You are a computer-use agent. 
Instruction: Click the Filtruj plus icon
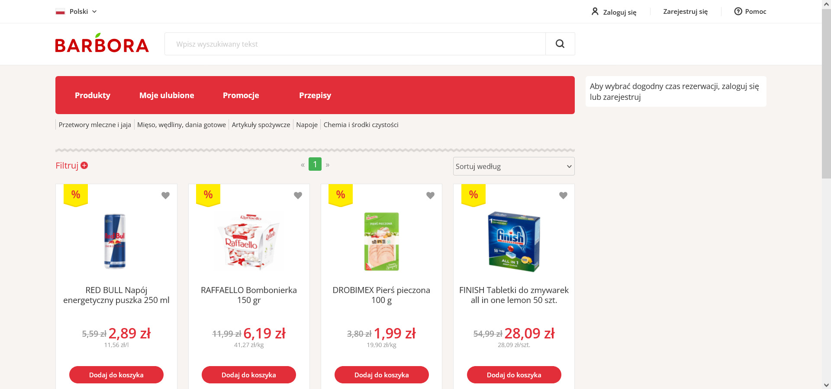coord(84,166)
